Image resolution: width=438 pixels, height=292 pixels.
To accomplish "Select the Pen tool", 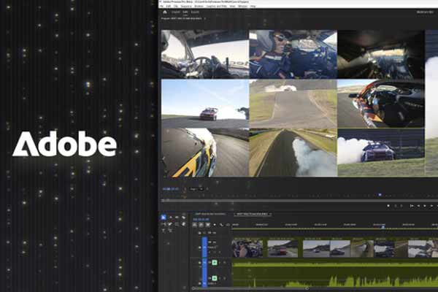I will (170, 224).
